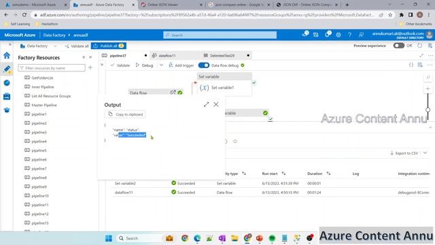Click the Data Factory breadcrumb link
Image resolution: width=435 pixels, height=245 pixels.
click(x=54, y=35)
